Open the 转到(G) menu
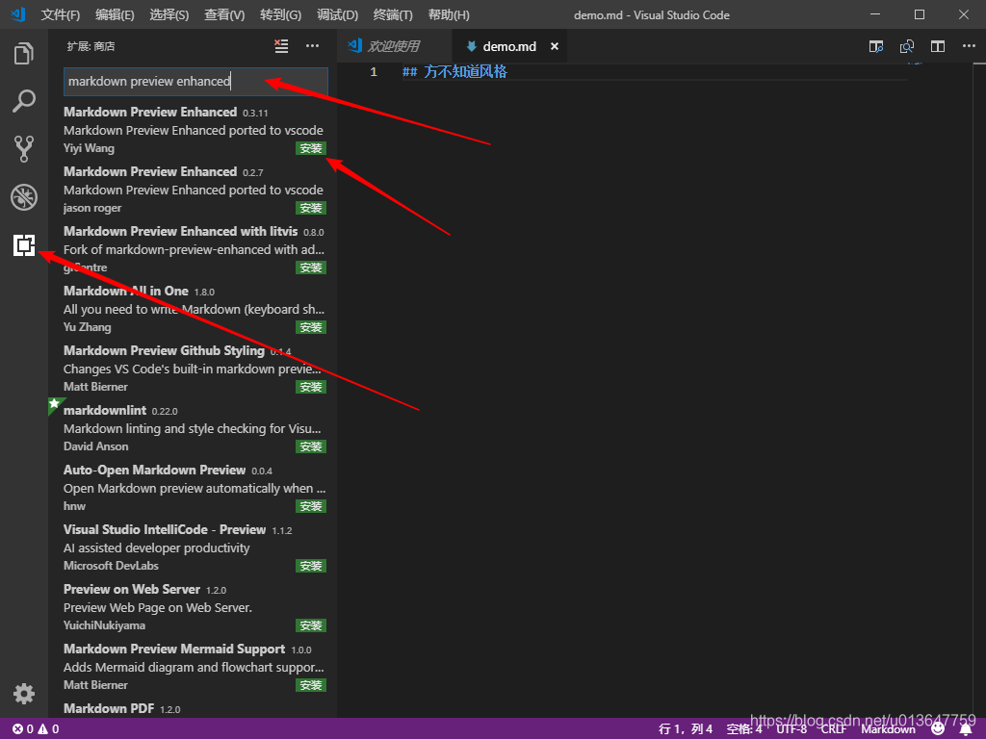This screenshot has height=739, width=986. pos(280,15)
